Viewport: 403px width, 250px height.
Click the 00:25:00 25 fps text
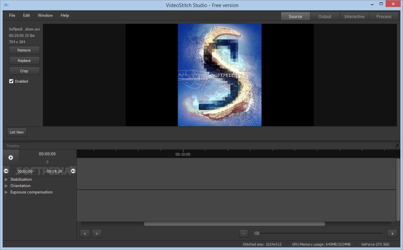coord(22,35)
